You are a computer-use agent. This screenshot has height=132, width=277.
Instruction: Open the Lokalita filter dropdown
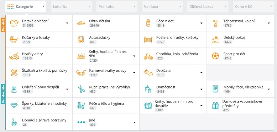coord(71,7)
